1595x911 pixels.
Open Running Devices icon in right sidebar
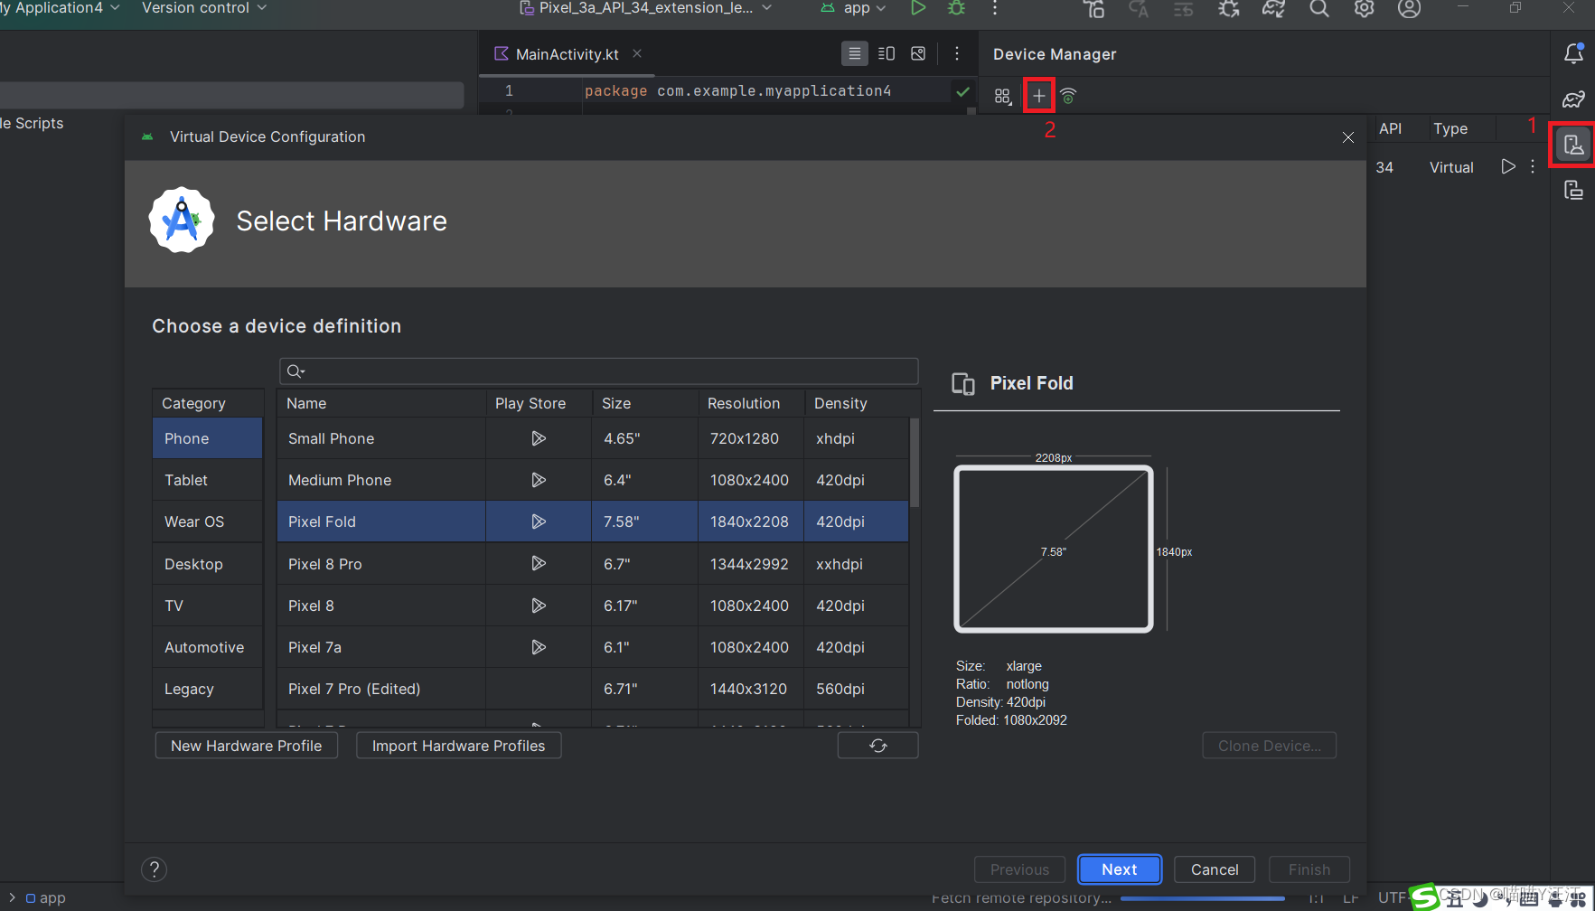[x=1573, y=190]
